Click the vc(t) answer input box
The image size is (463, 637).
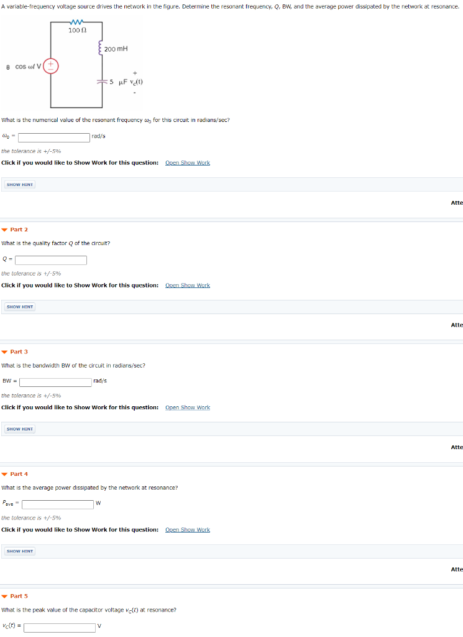(60, 626)
